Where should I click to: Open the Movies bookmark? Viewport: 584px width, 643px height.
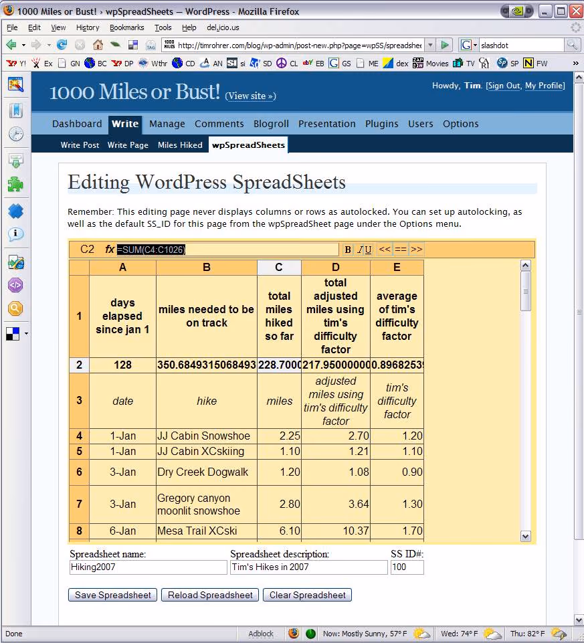click(x=431, y=63)
